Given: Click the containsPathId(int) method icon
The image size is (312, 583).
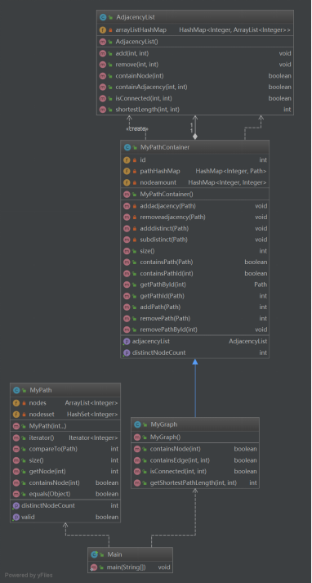Looking at the screenshot, I should coord(127,273).
